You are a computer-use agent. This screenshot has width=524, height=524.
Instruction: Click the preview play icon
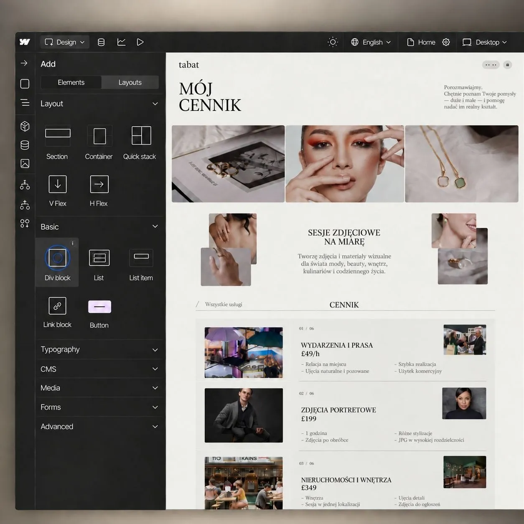point(140,42)
